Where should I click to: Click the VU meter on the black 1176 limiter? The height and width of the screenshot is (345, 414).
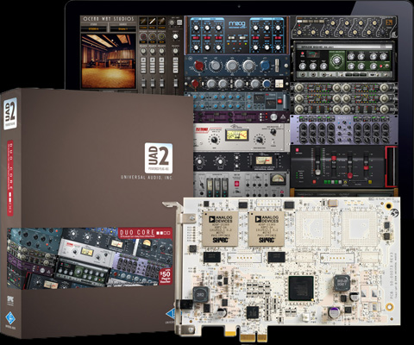[x=264, y=160]
